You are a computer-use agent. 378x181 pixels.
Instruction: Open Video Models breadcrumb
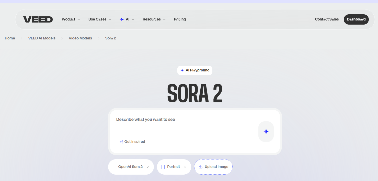(x=80, y=38)
